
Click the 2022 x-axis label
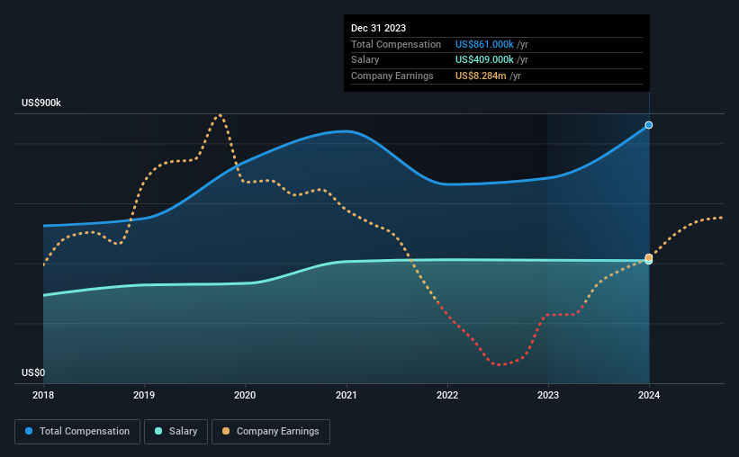click(447, 395)
